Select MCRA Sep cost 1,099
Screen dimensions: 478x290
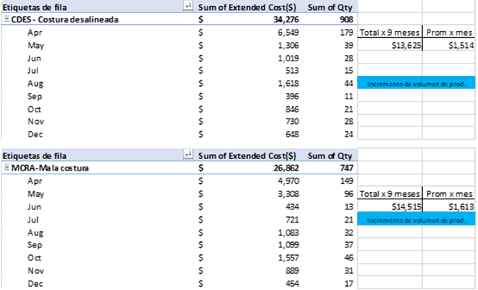pyautogui.click(x=288, y=245)
